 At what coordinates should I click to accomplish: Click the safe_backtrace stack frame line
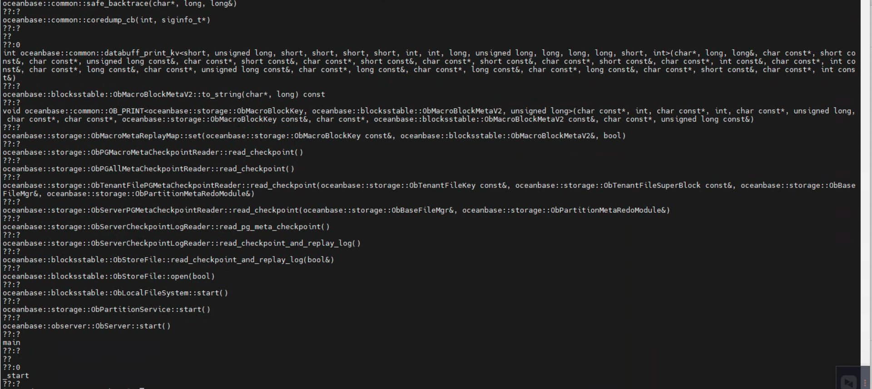coord(120,4)
